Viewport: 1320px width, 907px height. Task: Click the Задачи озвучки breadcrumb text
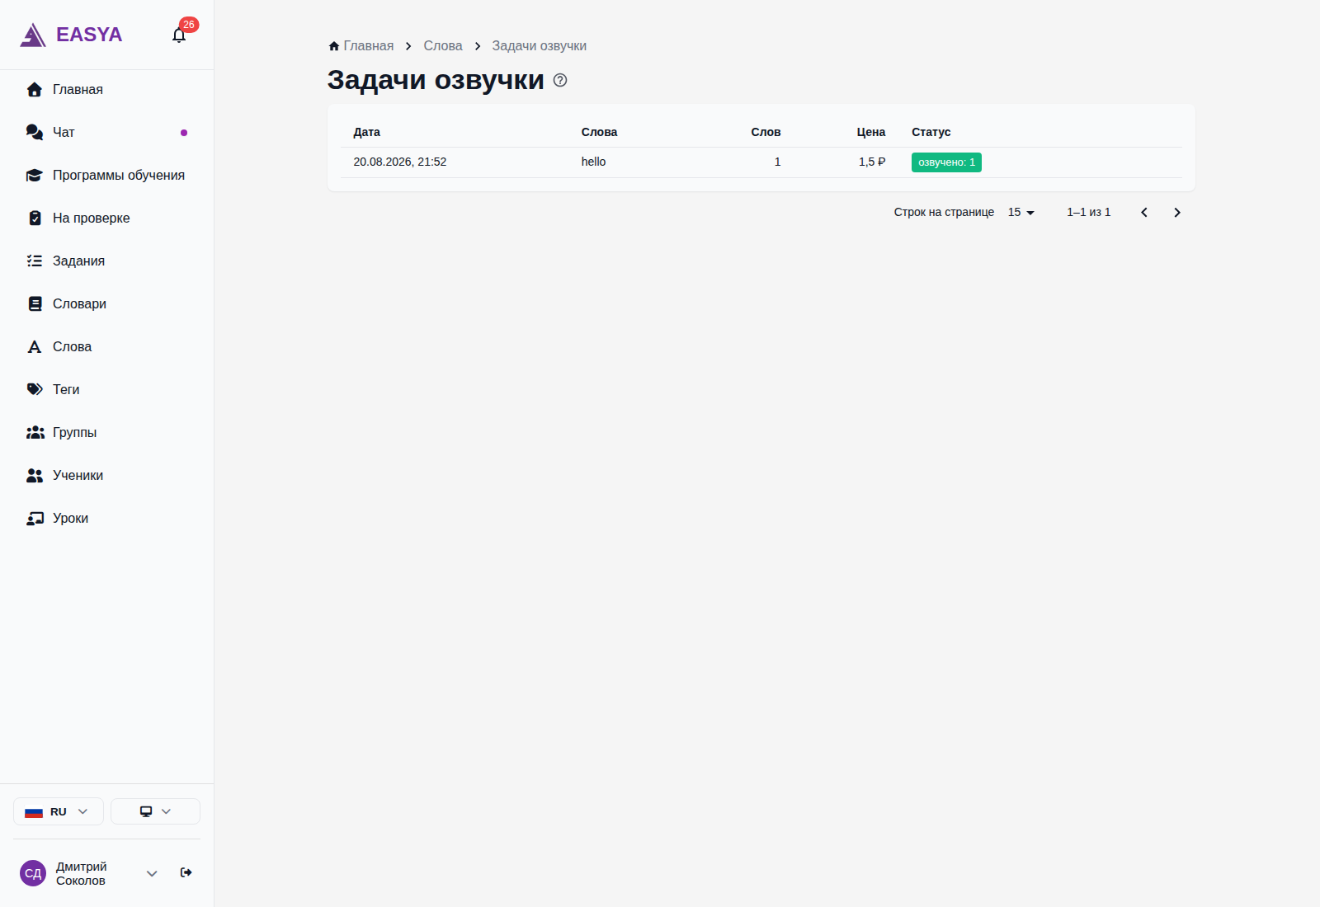pos(540,46)
